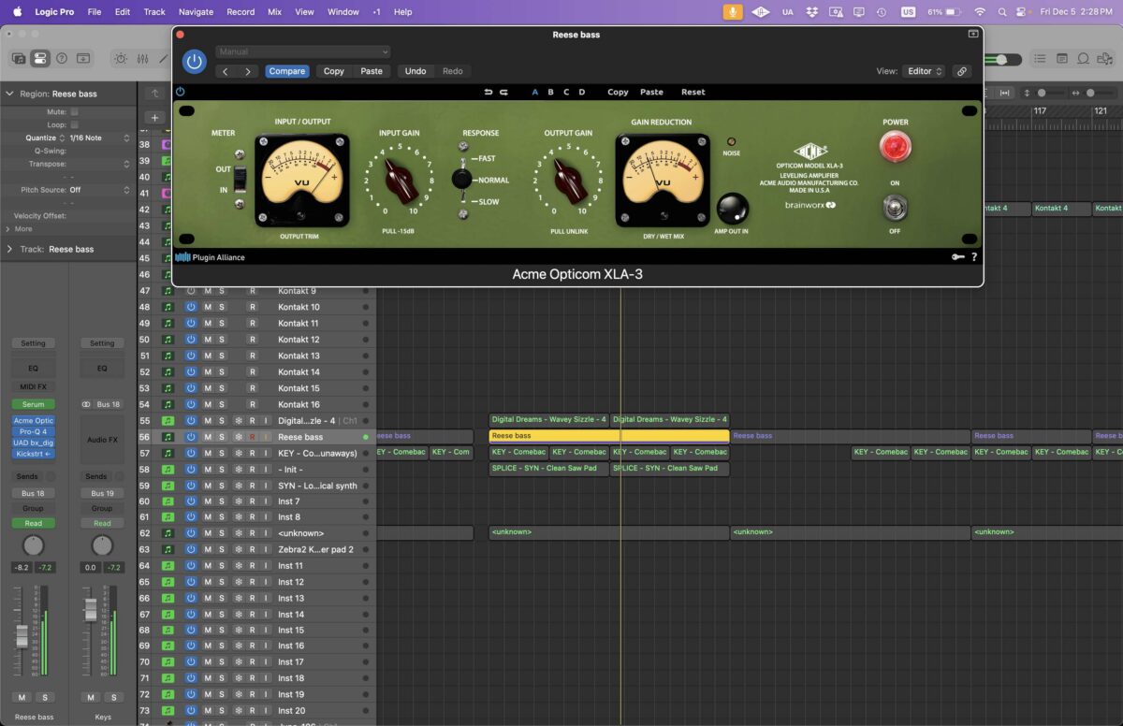The width and height of the screenshot is (1123, 726).
Task: Click the Serum instrument slot
Action: pos(33,404)
